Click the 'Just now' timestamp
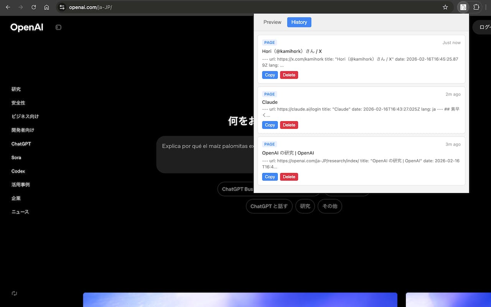 coord(451,43)
